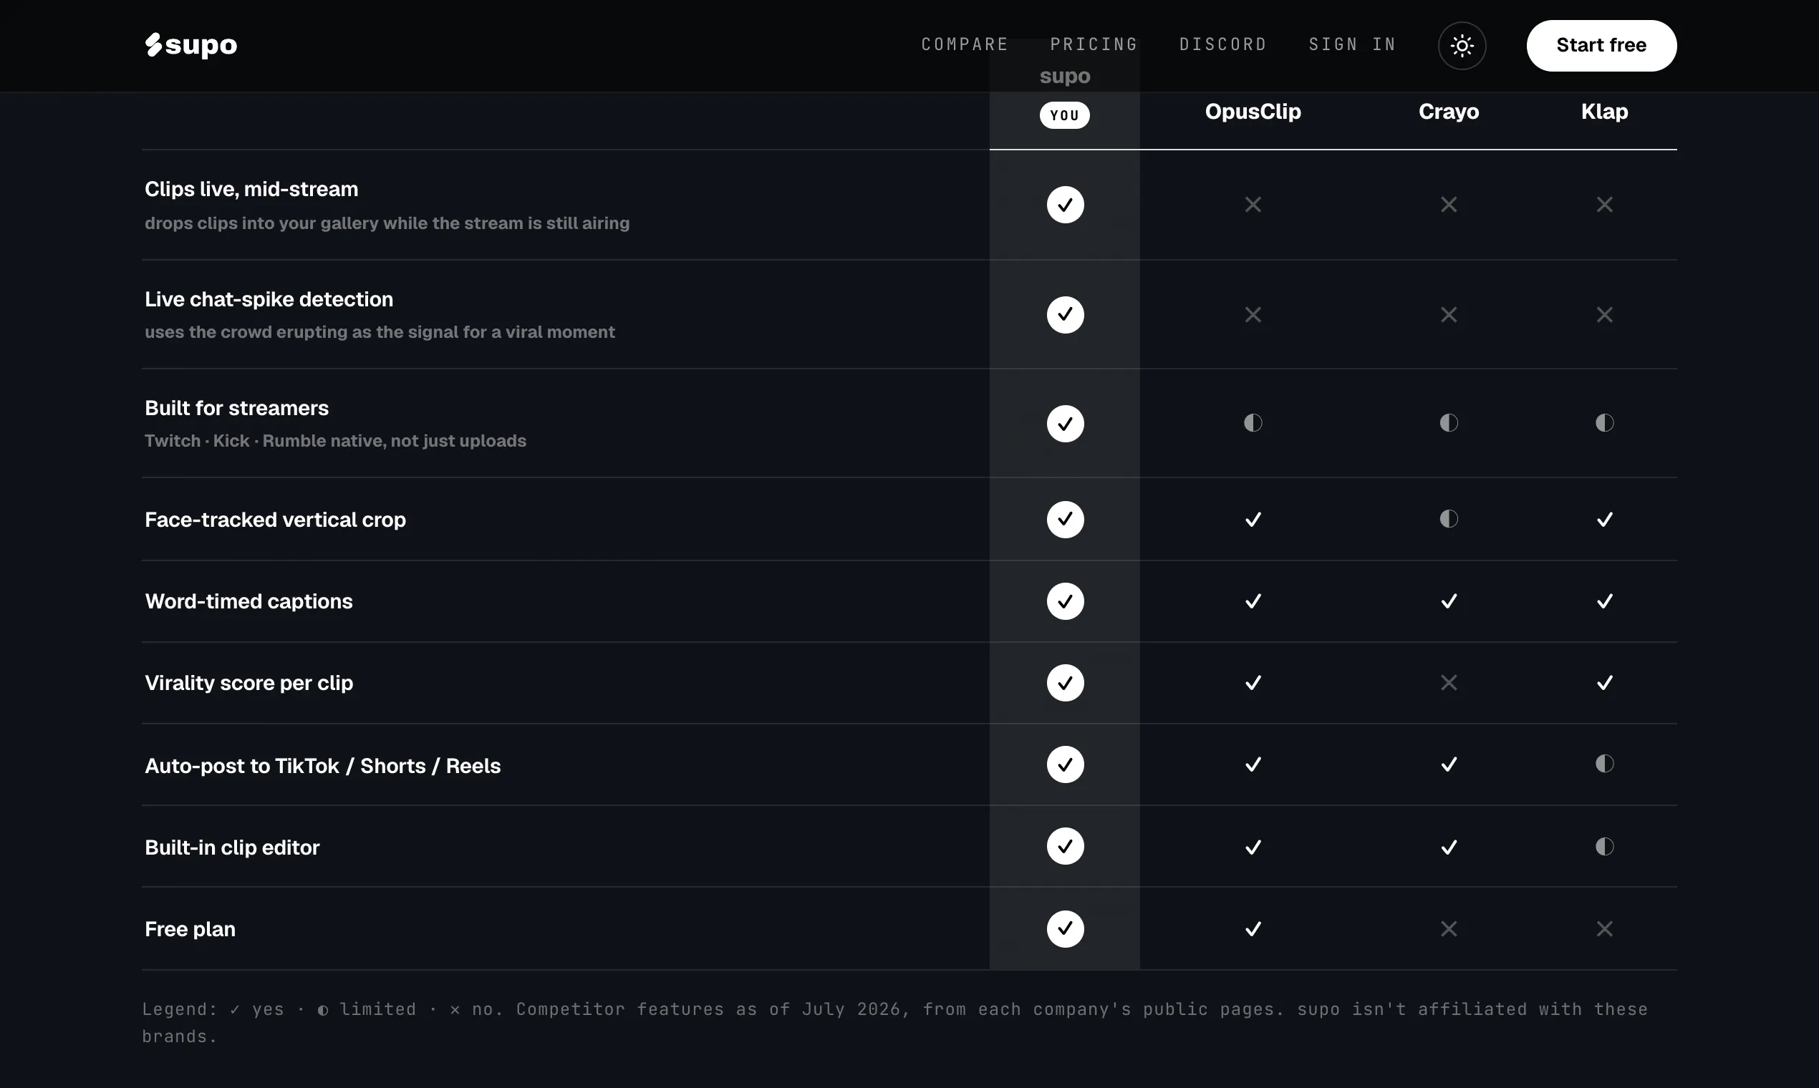Screen dimensions: 1819x1088
Task: Click Klap half-circle for Auto-post to TikTok row
Action: [1604, 763]
